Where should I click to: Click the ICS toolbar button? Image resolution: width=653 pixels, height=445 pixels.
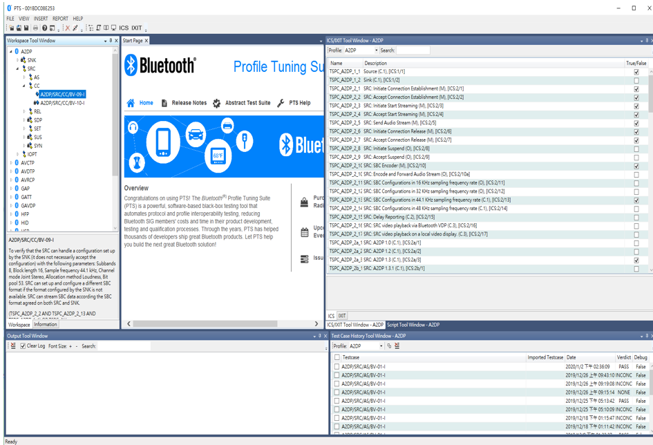124,28
